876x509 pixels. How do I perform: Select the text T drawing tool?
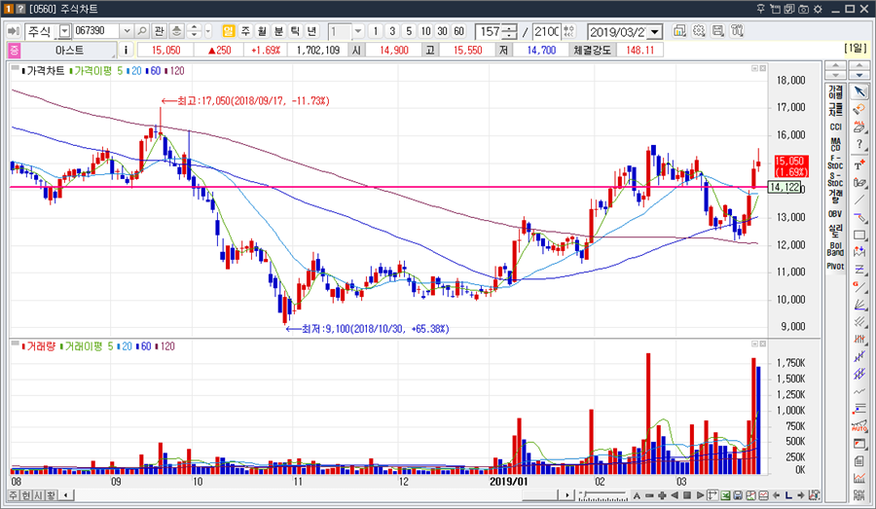click(859, 164)
